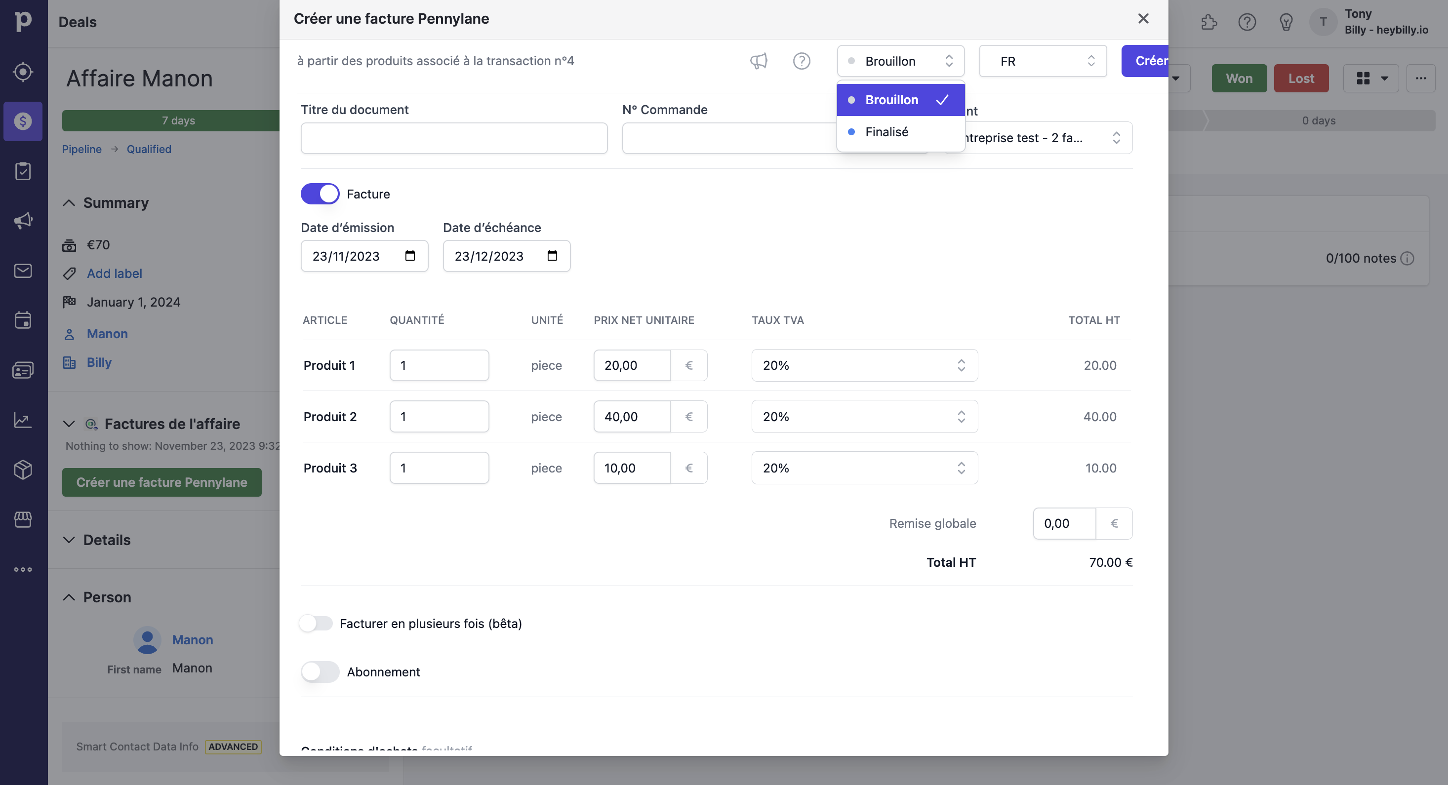Select the Brouillon option in menu
Viewport: 1448px width, 785px height.
tap(900, 99)
